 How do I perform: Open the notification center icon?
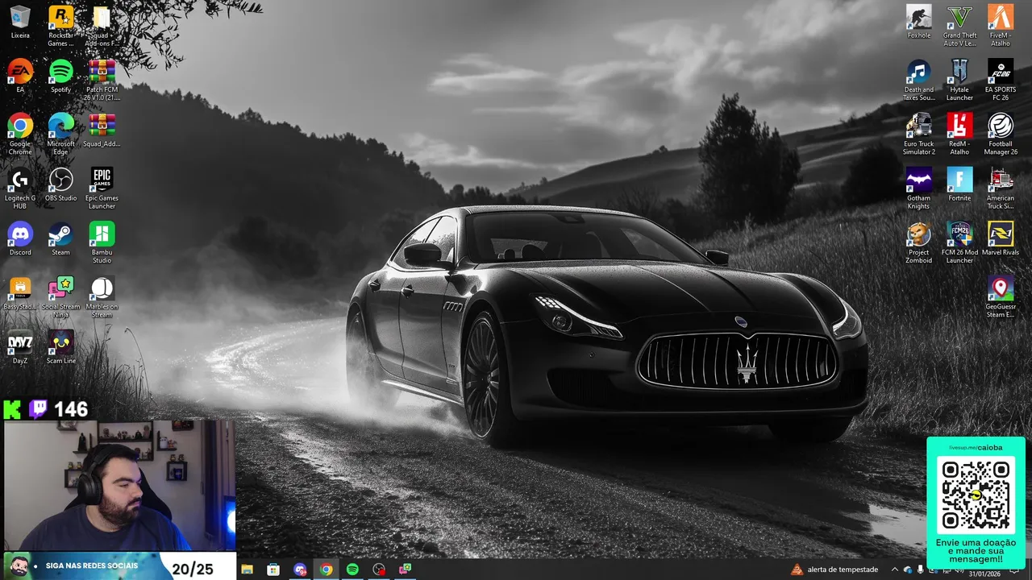pyautogui.click(x=1015, y=570)
